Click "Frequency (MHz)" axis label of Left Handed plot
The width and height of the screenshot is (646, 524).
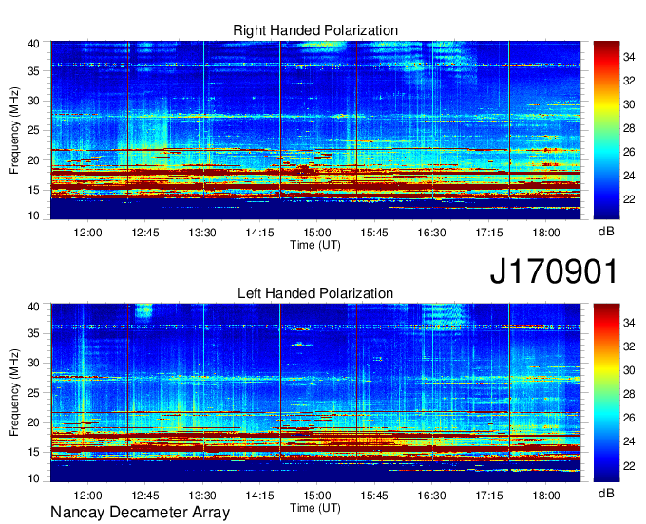tap(14, 393)
